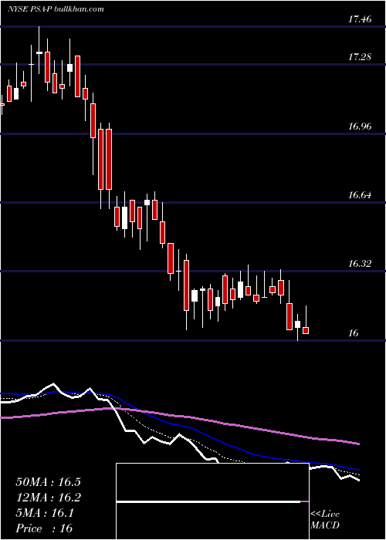
Task: Click the 17.46 price level label
Action: coord(360,19)
